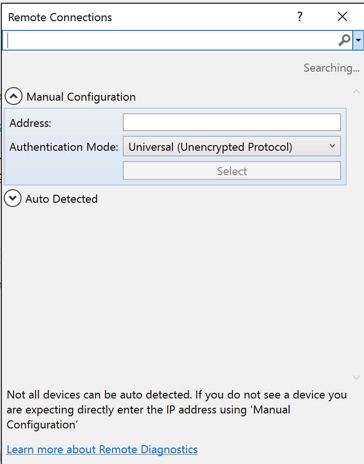
Task: Close the Remote Connections dialog
Action: tap(342, 16)
